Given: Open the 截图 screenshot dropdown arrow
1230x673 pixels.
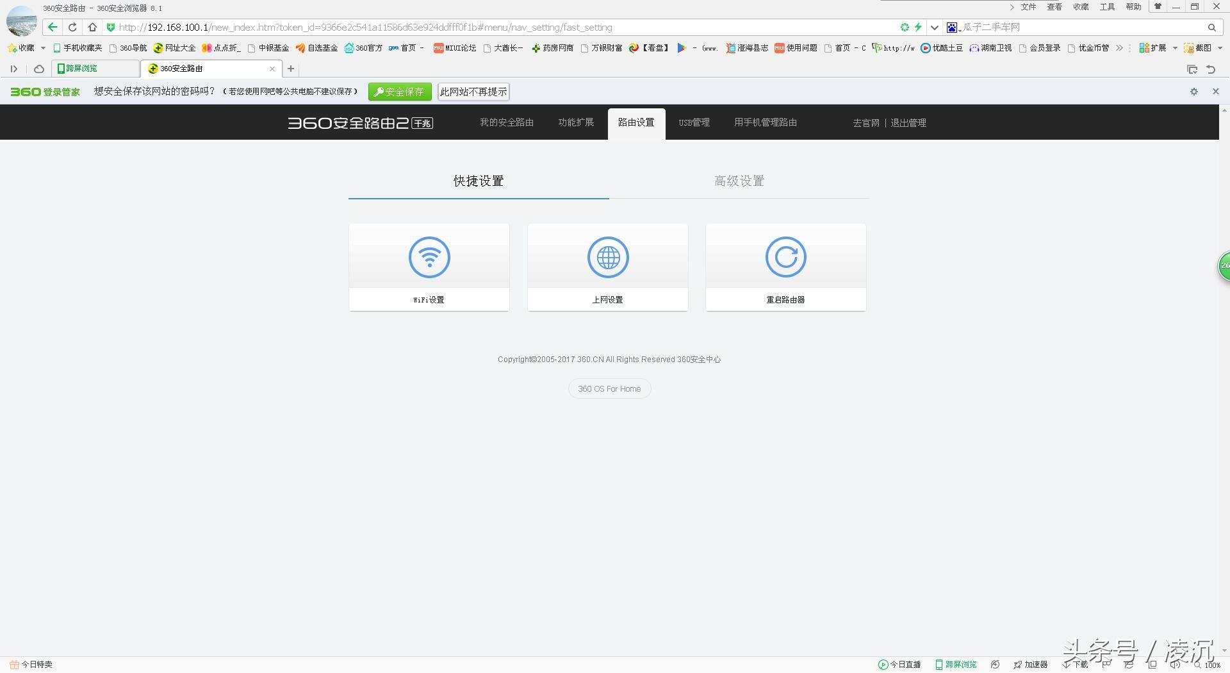Looking at the screenshot, I should coord(1220,48).
